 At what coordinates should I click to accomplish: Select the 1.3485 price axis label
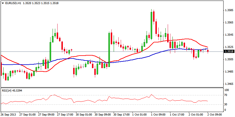coord(229,72)
